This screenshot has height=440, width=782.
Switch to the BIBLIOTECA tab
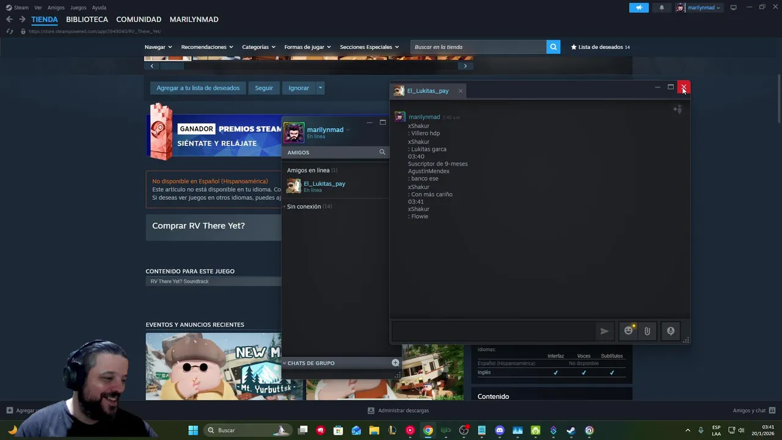point(87,20)
